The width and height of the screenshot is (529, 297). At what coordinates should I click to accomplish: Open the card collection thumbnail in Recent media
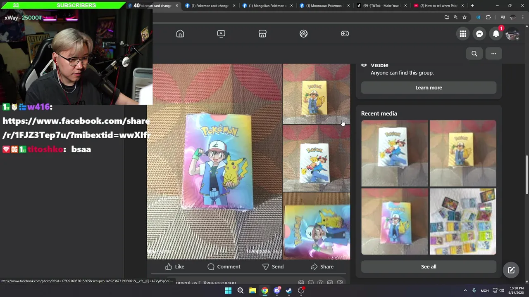463,222
